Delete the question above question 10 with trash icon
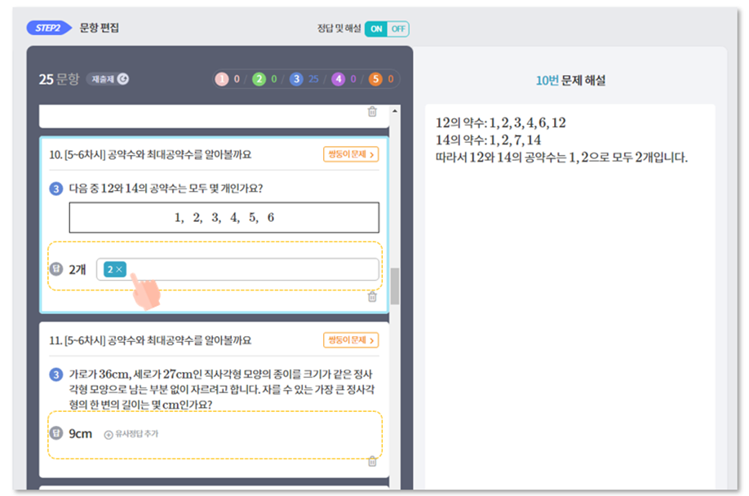The height and width of the screenshot is (496, 749). pos(372,112)
